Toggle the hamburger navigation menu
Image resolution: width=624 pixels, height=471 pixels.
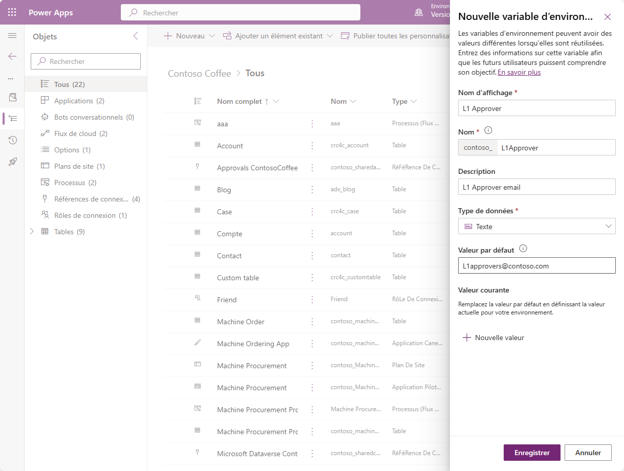coord(12,35)
